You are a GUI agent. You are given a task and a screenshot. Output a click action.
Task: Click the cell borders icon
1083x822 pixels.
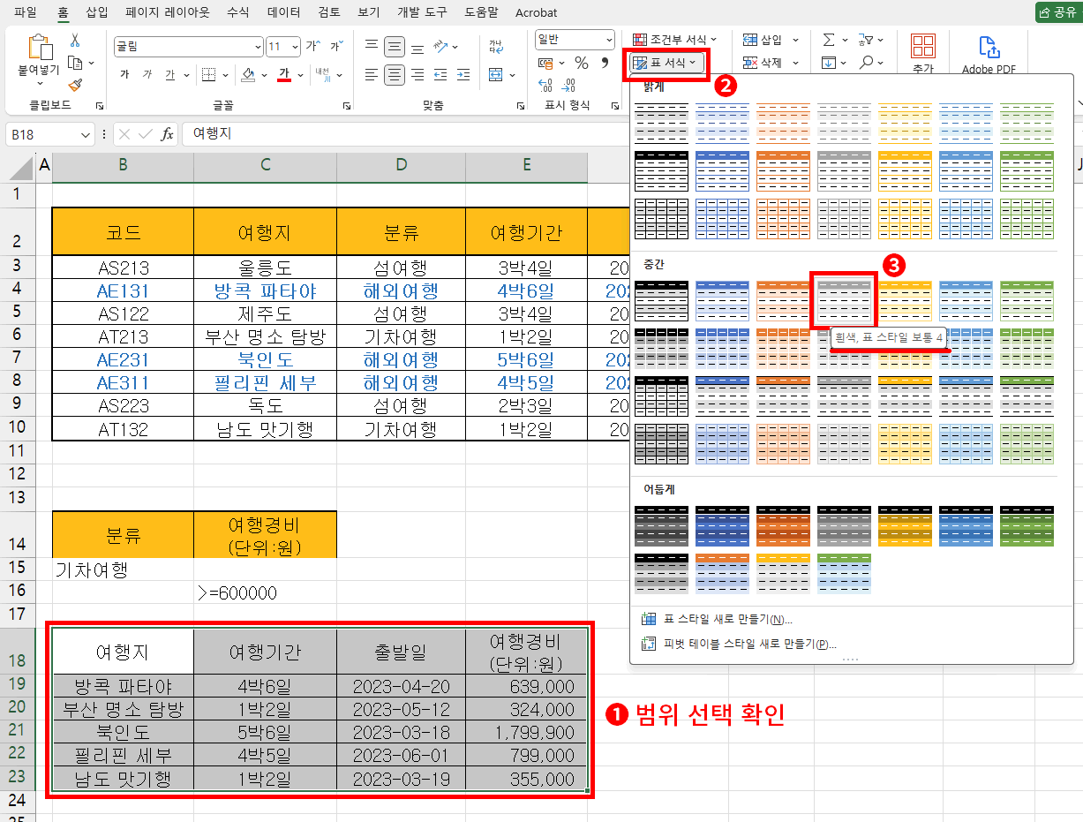208,74
